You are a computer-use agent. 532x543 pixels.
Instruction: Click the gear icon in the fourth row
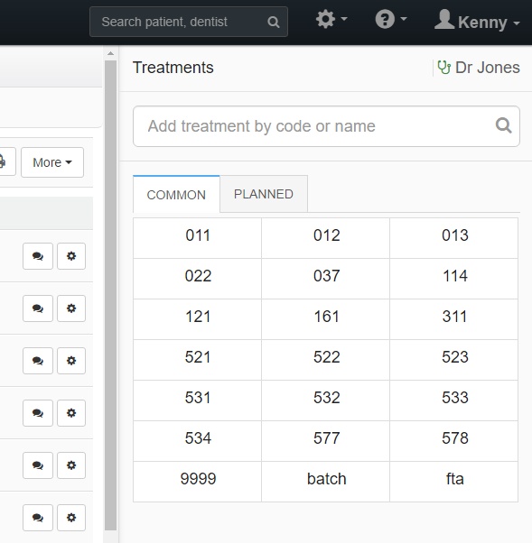[71, 413]
